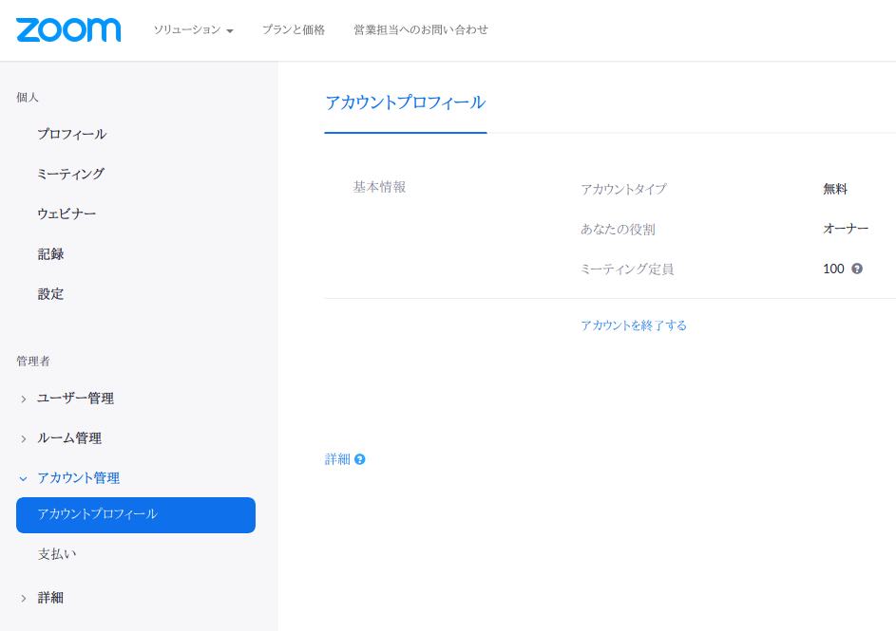This screenshot has width=896, height=631.
Task: Open ミーティング in sidebar
Action: 70,174
